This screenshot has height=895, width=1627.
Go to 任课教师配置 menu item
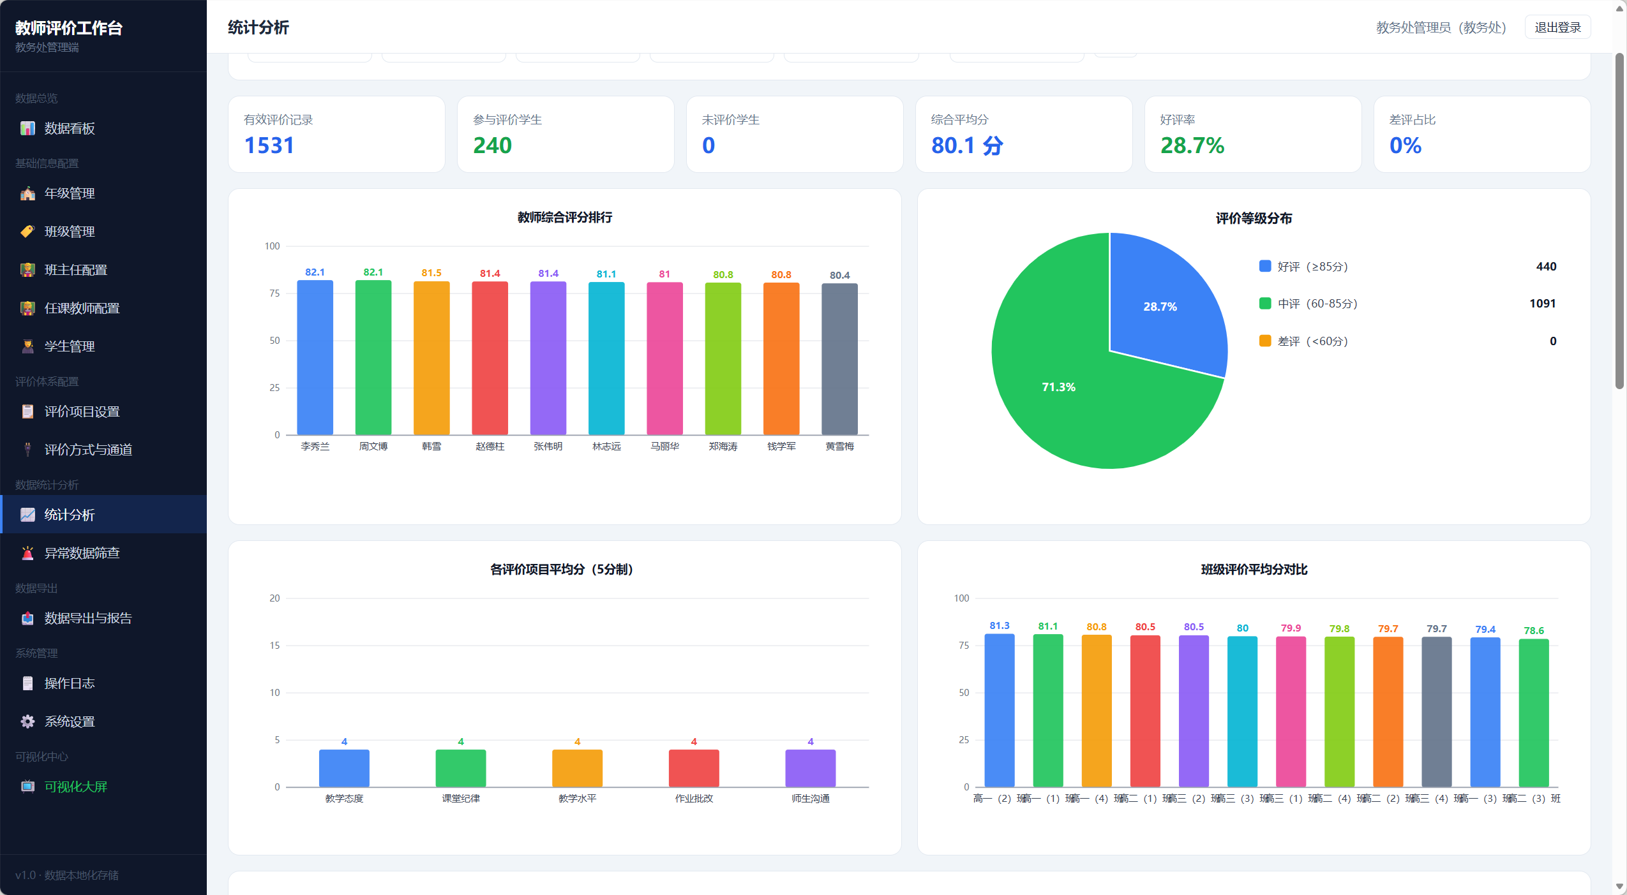[103, 308]
